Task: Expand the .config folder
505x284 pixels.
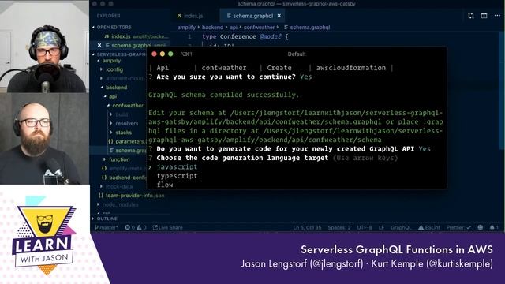Action: pos(114,69)
